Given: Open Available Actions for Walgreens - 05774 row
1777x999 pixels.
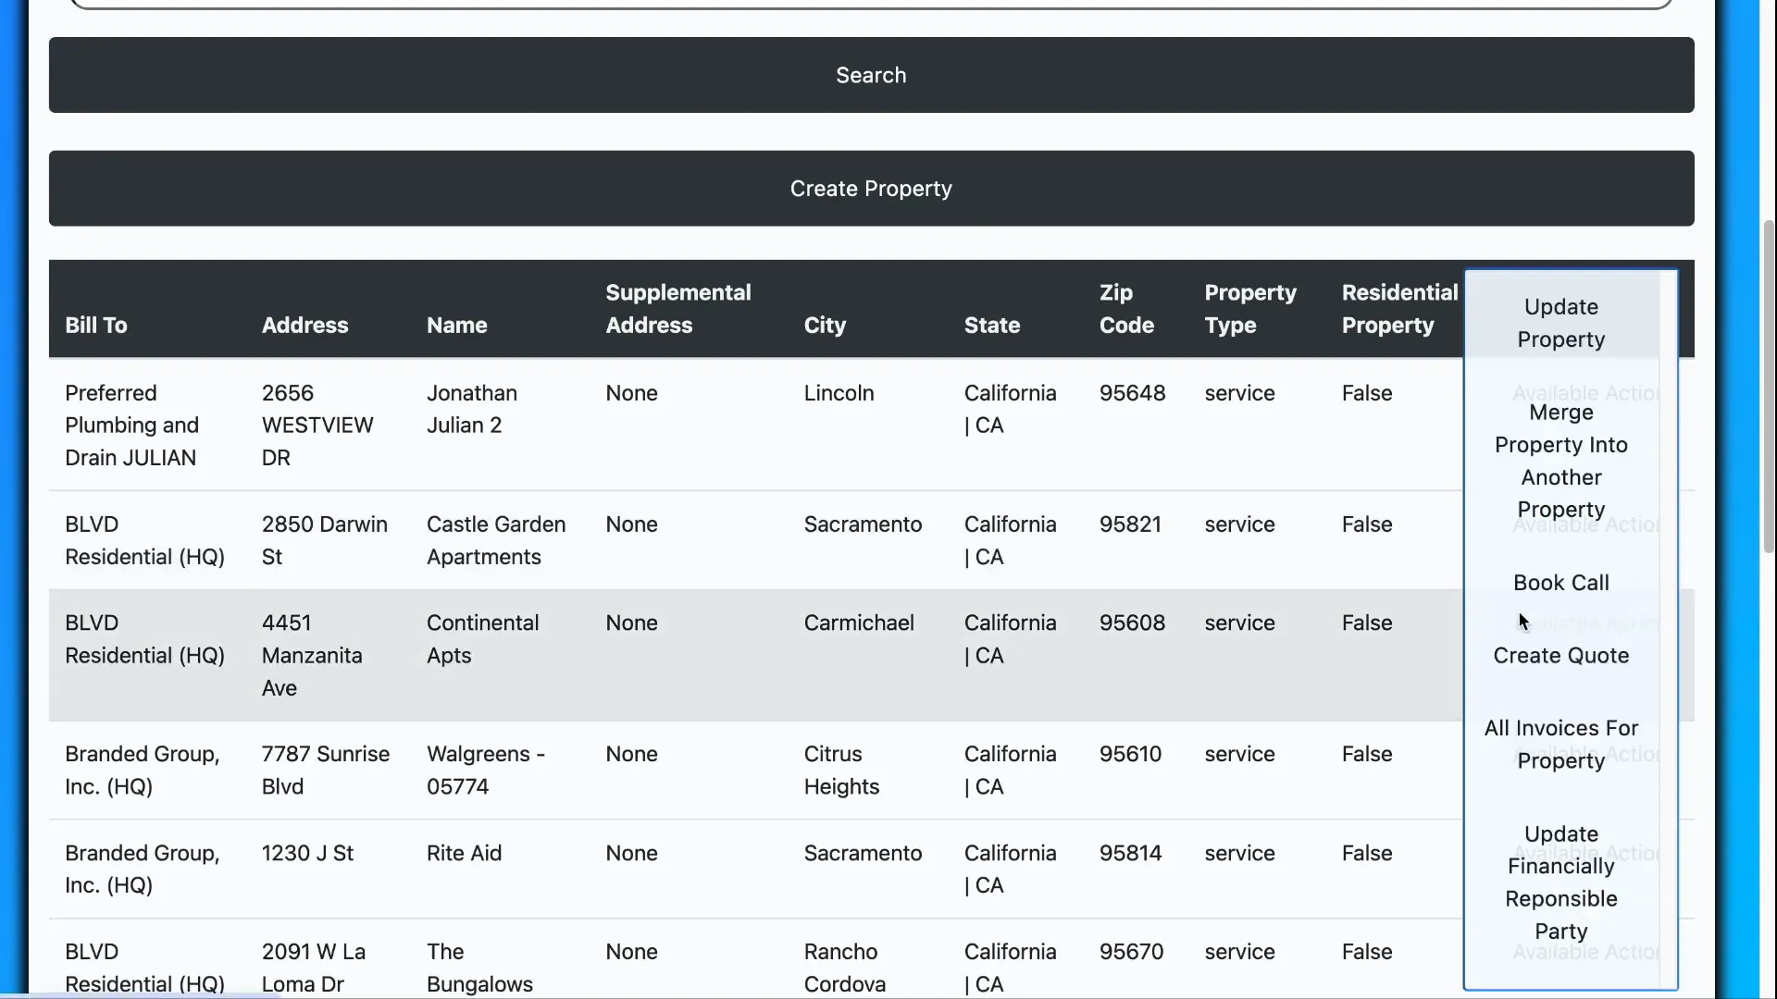Looking at the screenshot, I should point(1583,754).
